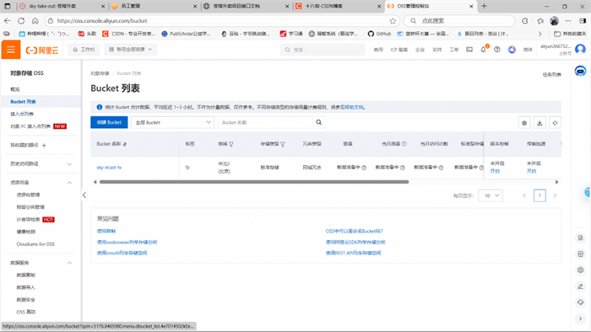Add a favorite path with plus icon
The image size is (591, 332).
click(44, 145)
